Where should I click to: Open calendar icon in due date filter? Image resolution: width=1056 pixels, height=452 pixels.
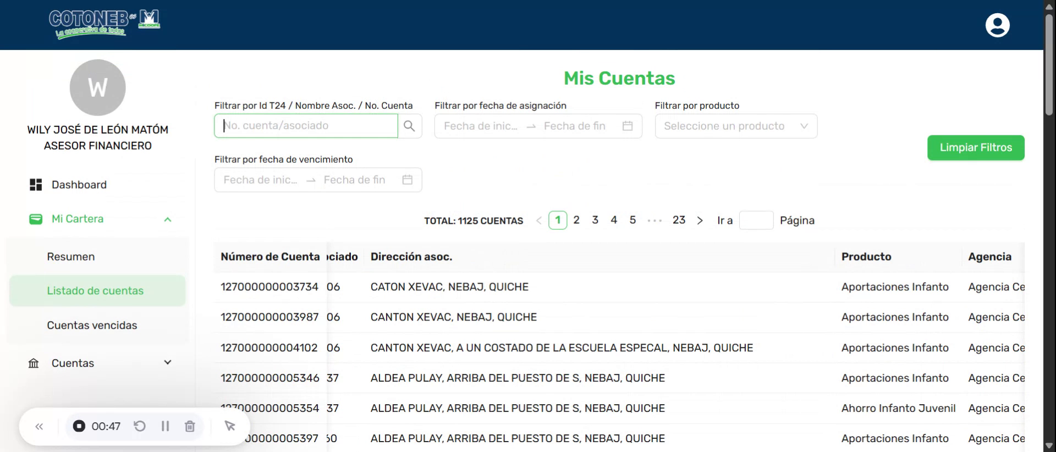coord(408,180)
